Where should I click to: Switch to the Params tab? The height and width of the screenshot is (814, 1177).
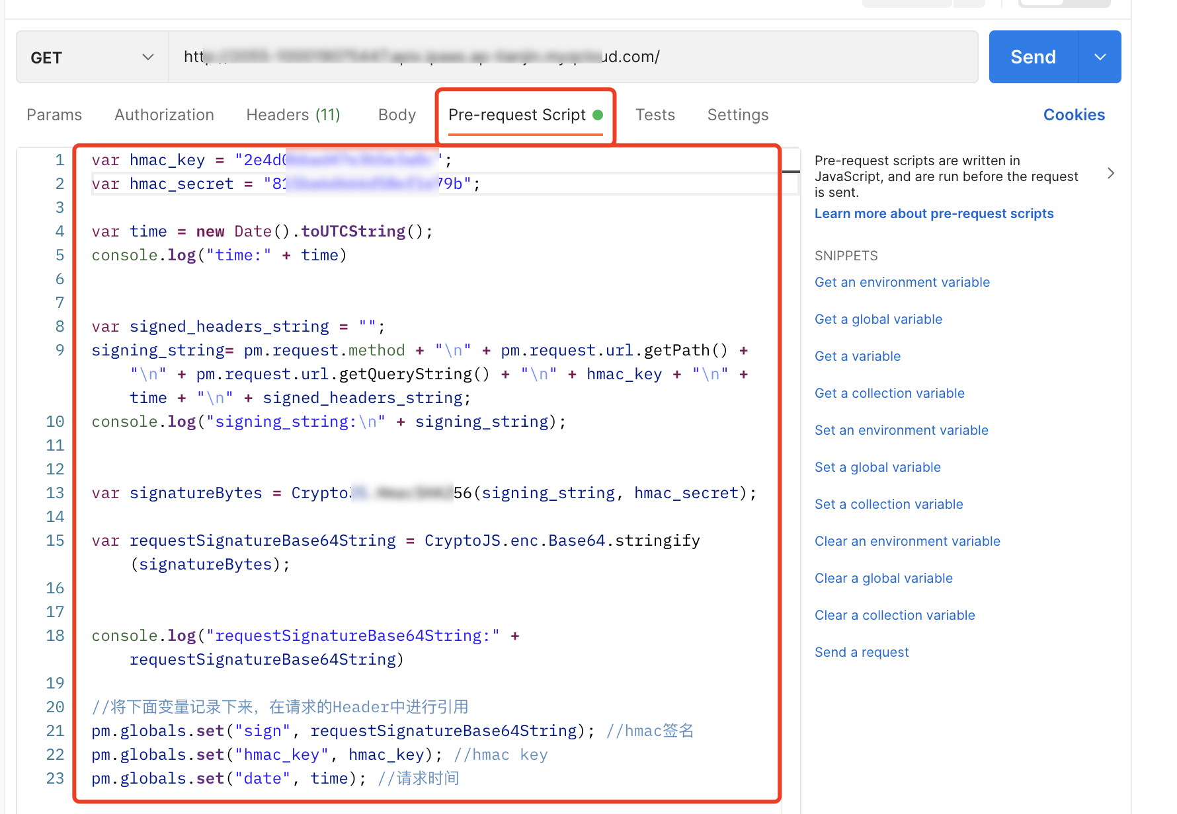pos(54,115)
